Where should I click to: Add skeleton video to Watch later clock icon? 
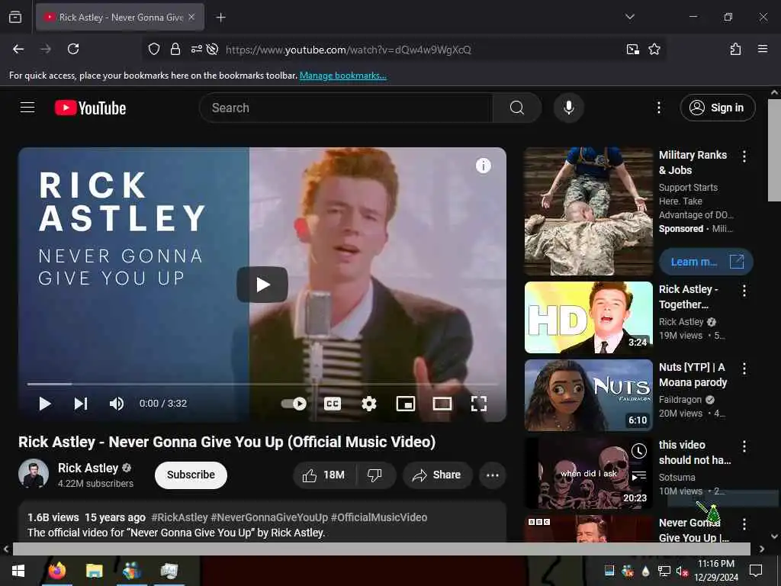point(639,452)
